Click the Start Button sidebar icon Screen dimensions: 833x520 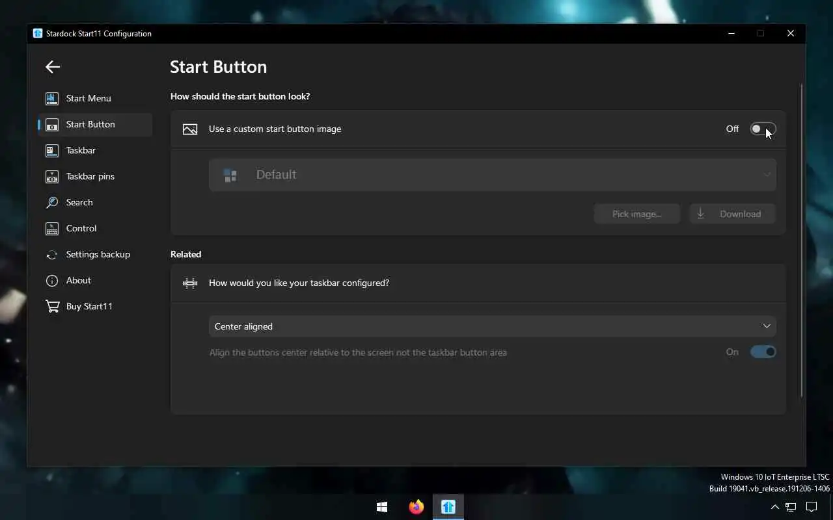coord(52,124)
